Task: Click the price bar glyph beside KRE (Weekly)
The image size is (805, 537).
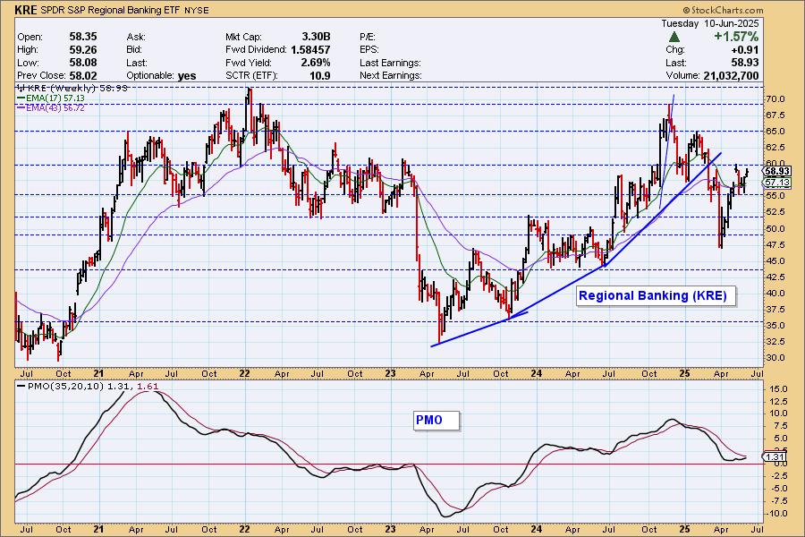Action: [x=21, y=88]
